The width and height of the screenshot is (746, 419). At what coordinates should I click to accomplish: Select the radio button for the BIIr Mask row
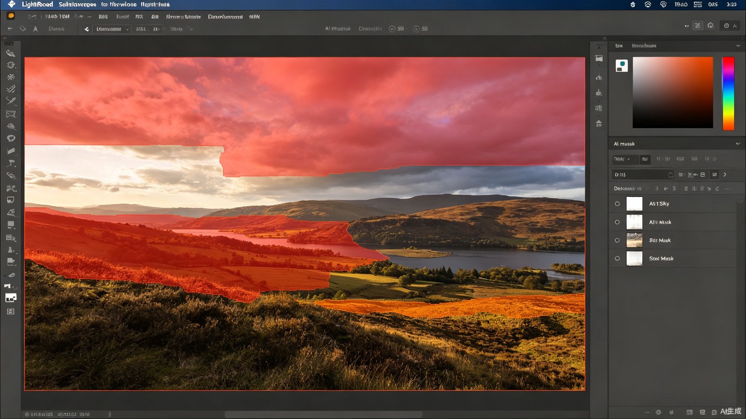[617, 240]
